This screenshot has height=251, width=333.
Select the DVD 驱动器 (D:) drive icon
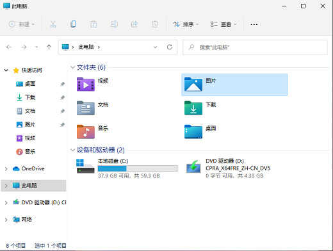[193, 166]
